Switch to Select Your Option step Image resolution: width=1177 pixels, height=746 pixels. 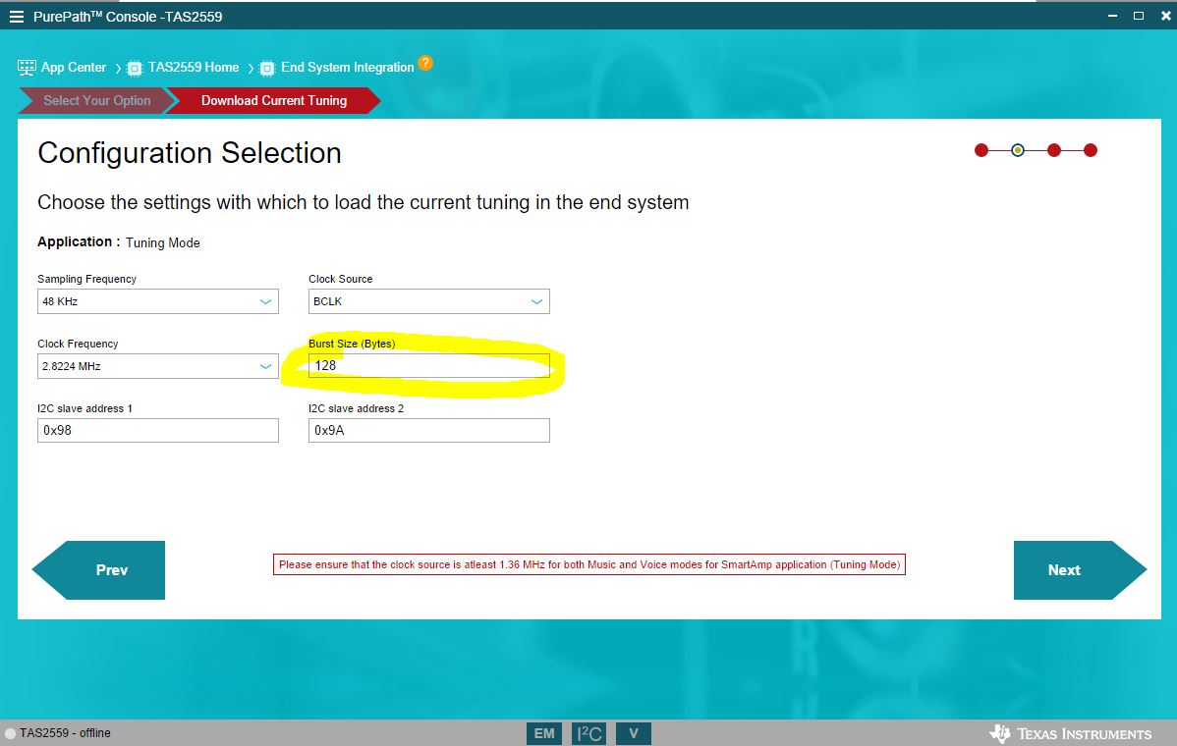97,100
